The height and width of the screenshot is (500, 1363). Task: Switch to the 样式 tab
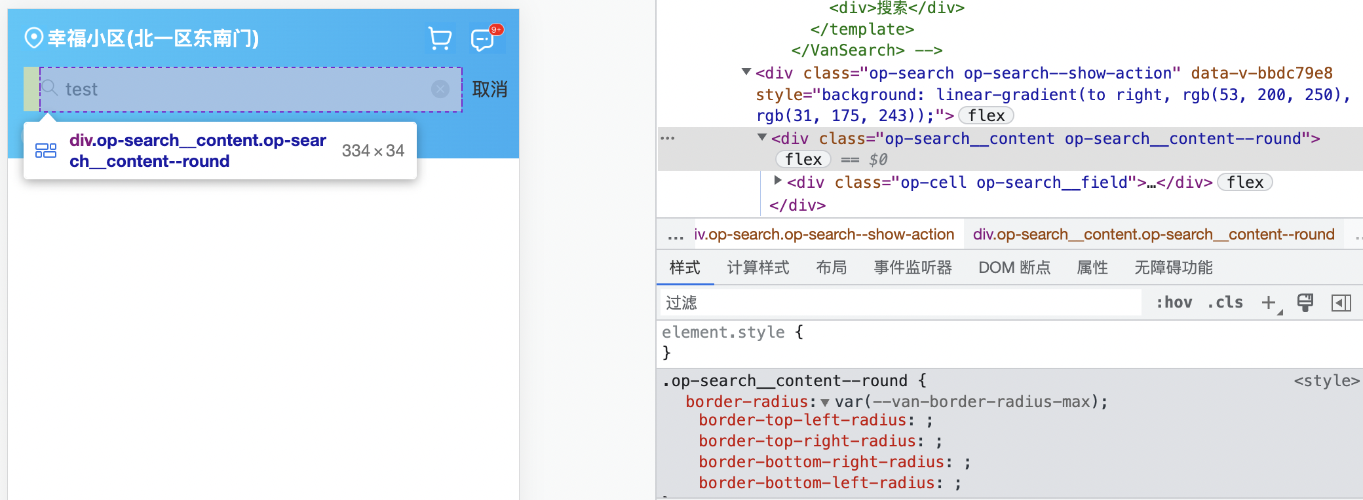pyautogui.click(x=685, y=268)
